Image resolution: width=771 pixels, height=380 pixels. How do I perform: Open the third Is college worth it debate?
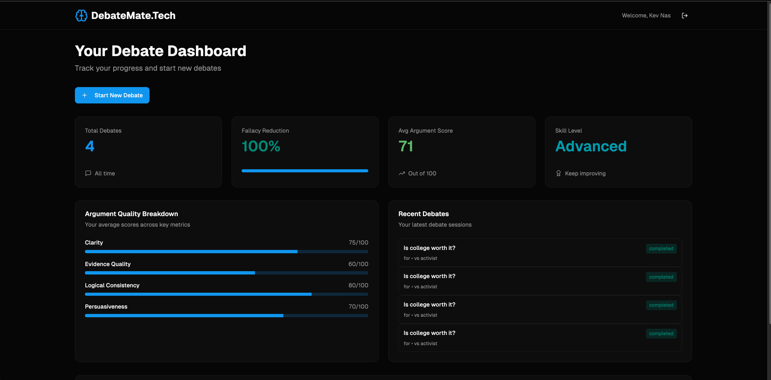[429, 305]
